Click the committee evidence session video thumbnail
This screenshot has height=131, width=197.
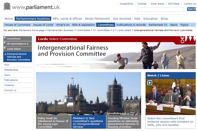tap(170, 97)
